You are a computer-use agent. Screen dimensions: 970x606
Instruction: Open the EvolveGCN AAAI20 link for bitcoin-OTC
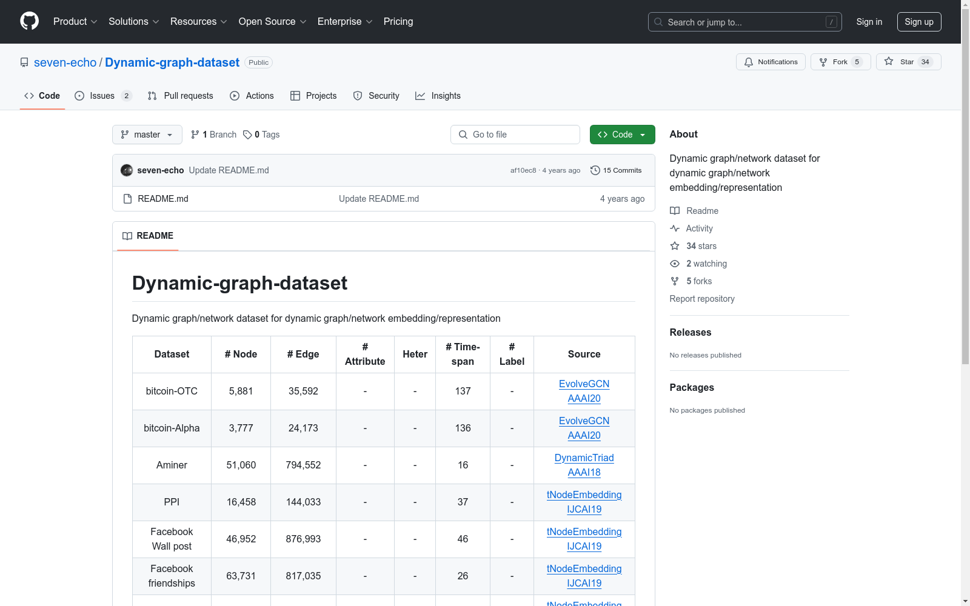[584, 391]
